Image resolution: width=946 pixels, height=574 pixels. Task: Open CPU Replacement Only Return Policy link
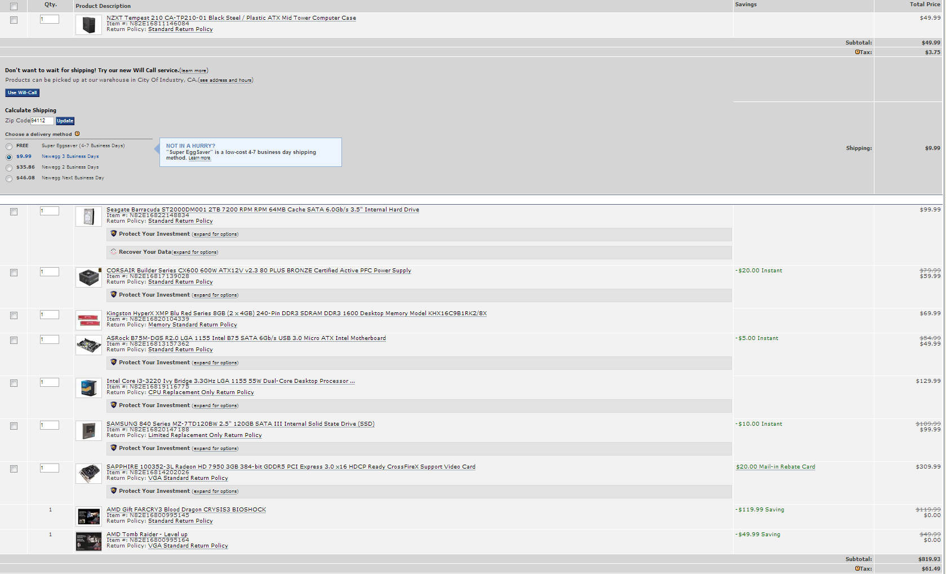click(201, 392)
